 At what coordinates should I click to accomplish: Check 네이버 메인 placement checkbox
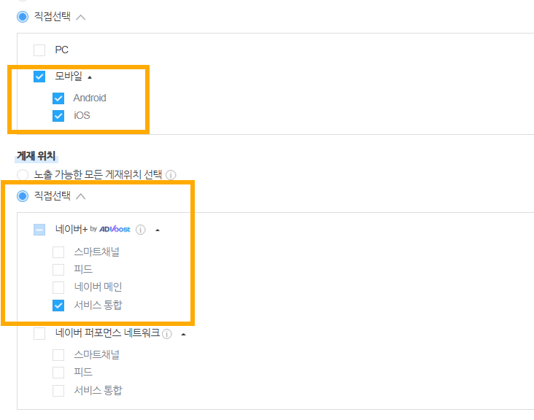[x=58, y=287]
